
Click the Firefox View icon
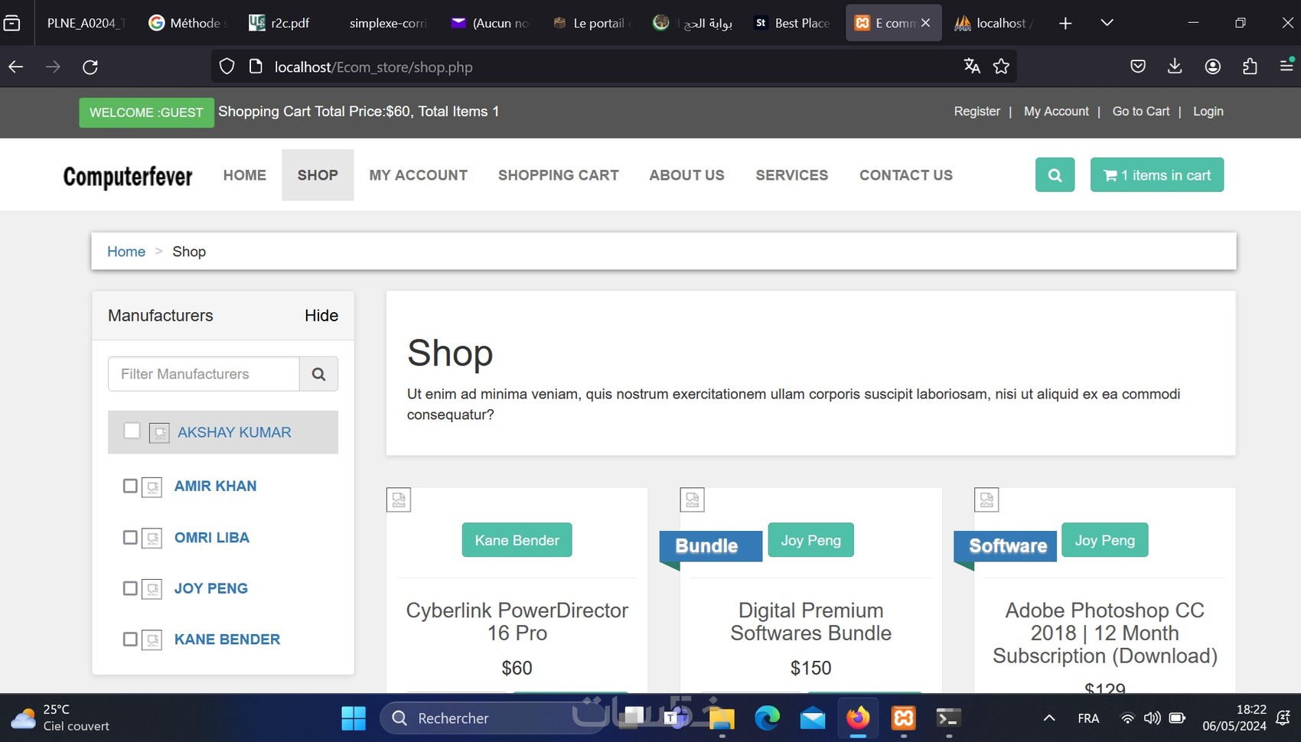(11, 23)
